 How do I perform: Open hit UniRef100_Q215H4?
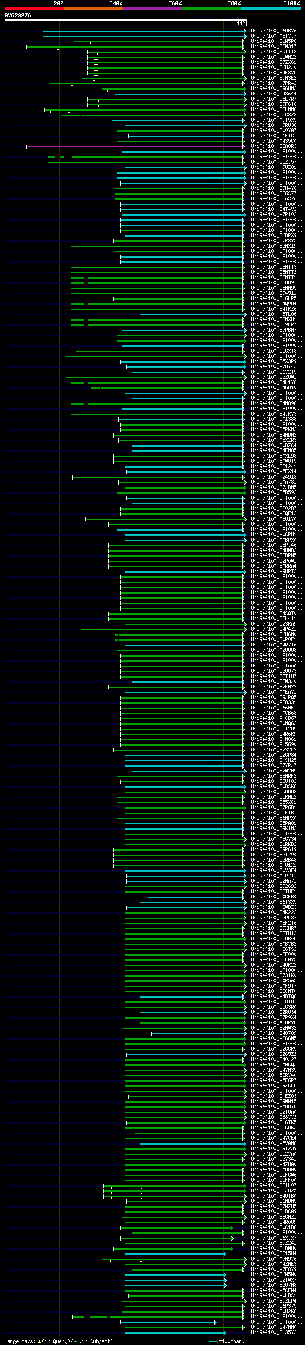click(x=274, y=1253)
